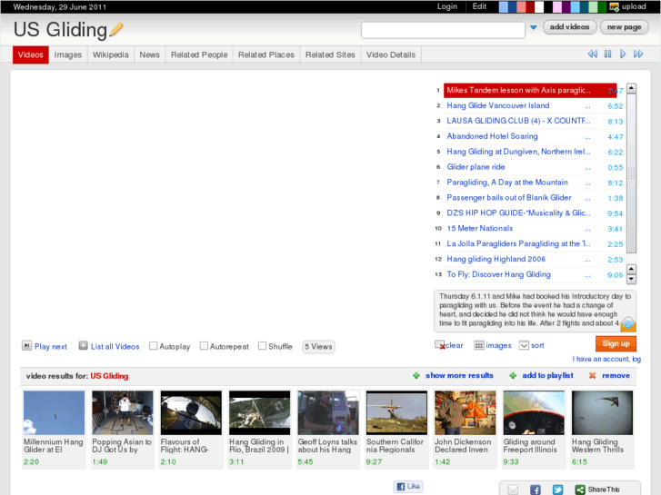Click ellipsis next to Abandoned Hotel Soaring
661x495 pixels.
[587, 137]
